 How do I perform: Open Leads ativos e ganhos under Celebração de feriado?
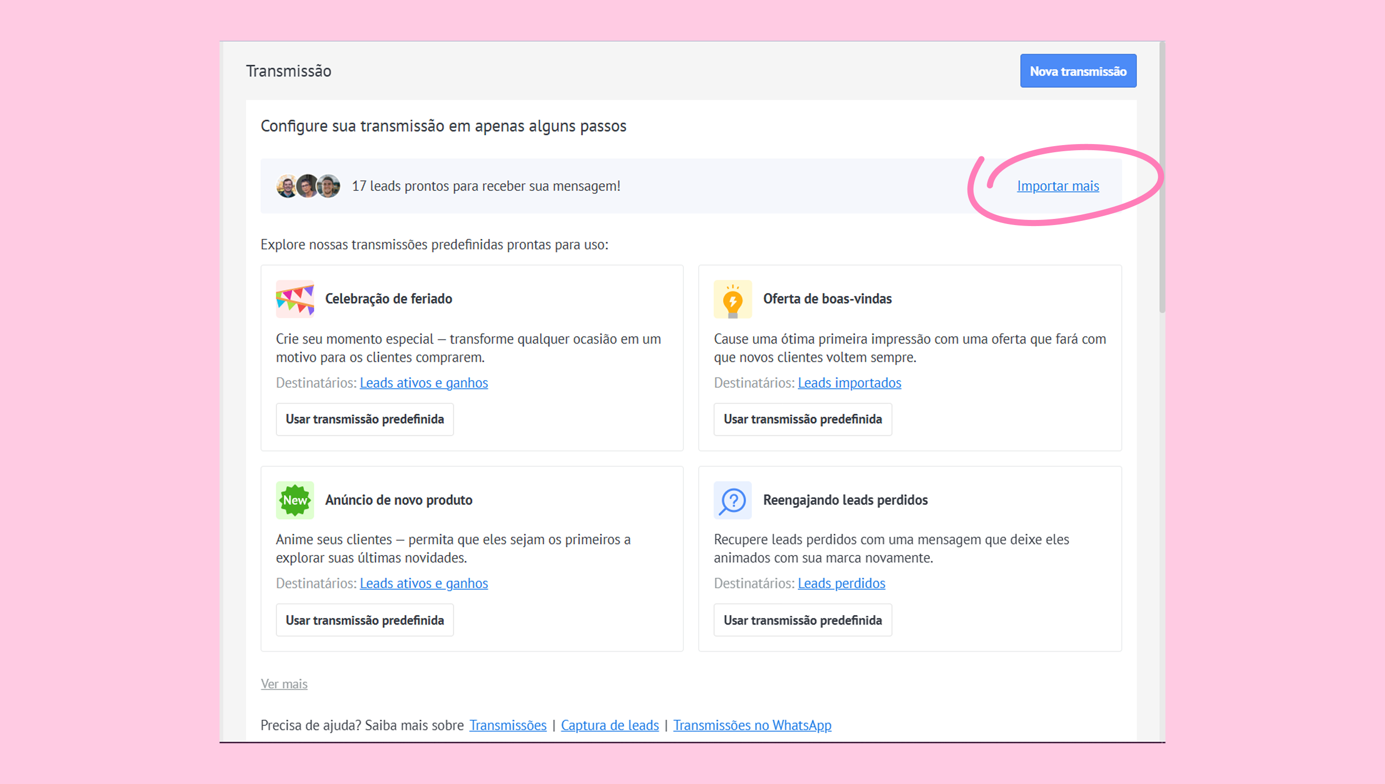click(424, 383)
